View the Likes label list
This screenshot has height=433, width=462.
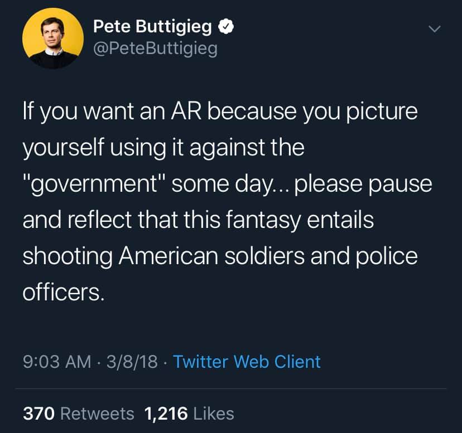(214, 413)
